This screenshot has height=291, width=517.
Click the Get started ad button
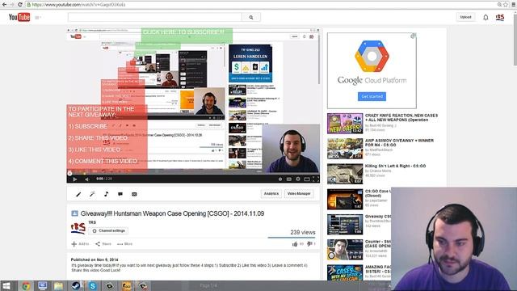point(372,96)
